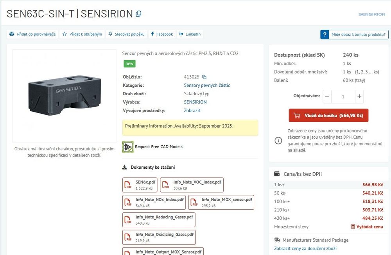Request a price via Vyžádat cenu
Screen dimensions: 391x255
[x=367, y=226]
